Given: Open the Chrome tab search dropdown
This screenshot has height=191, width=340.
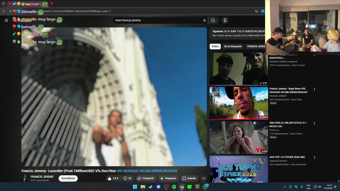Looking at the screenshot, I should point(3,4).
